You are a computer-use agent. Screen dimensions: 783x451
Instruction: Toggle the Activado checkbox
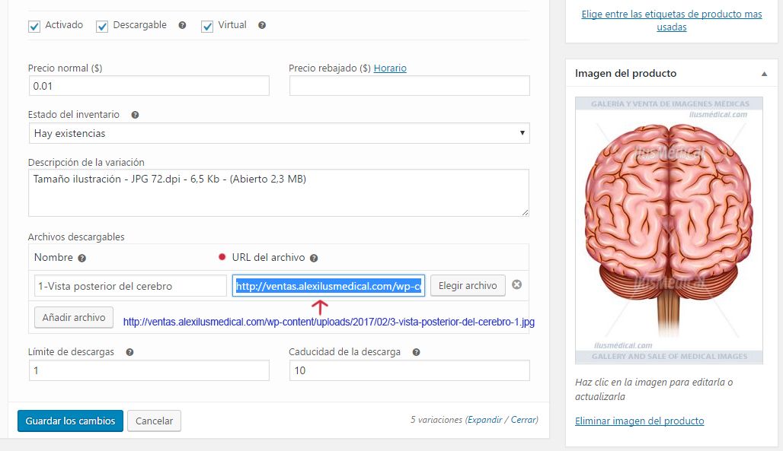click(34, 27)
